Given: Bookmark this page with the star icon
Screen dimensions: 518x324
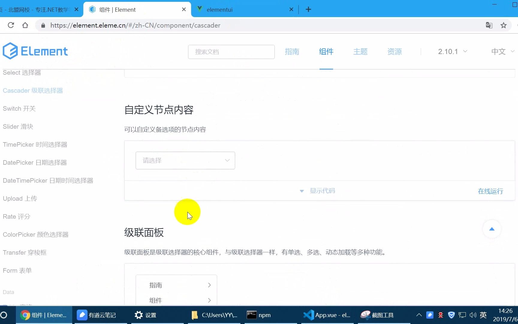Looking at the screenshot, I should (x=504, y=25).
